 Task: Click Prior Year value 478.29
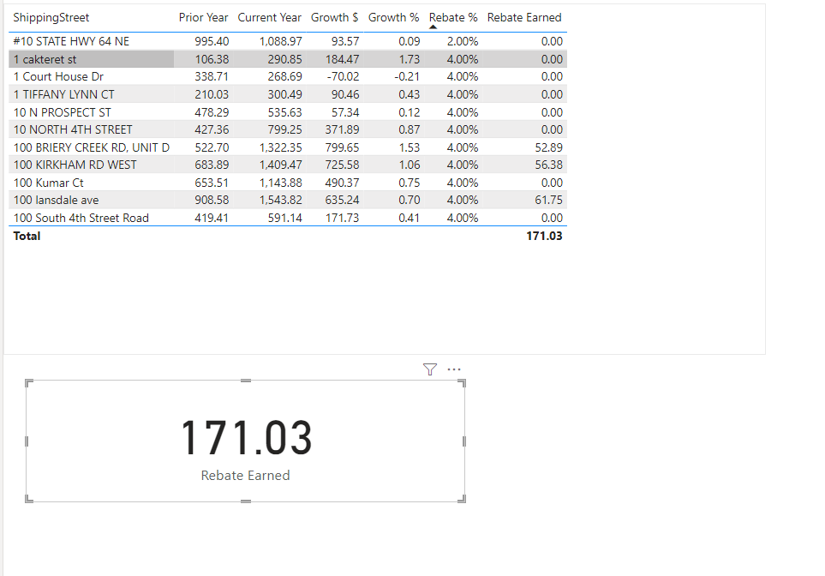click(212, 112)
